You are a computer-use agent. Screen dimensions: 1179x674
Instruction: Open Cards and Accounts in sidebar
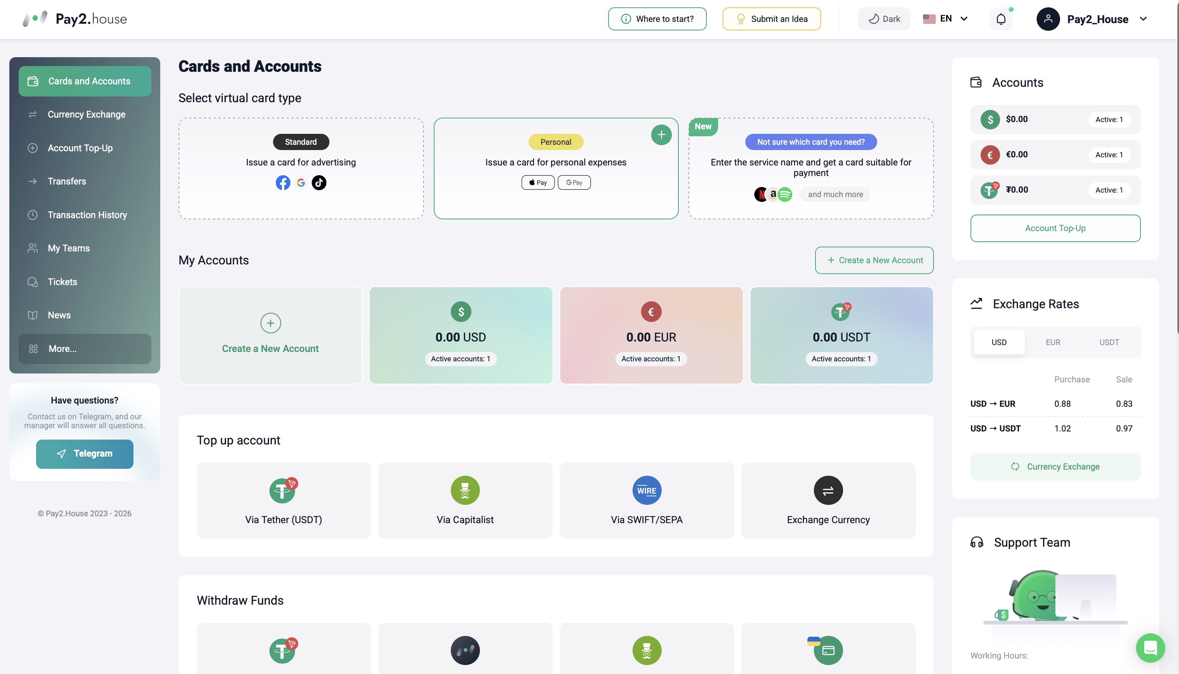coord(85,82)
